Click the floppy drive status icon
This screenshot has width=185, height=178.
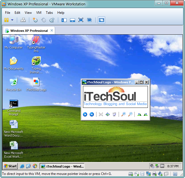pos(142,174)
